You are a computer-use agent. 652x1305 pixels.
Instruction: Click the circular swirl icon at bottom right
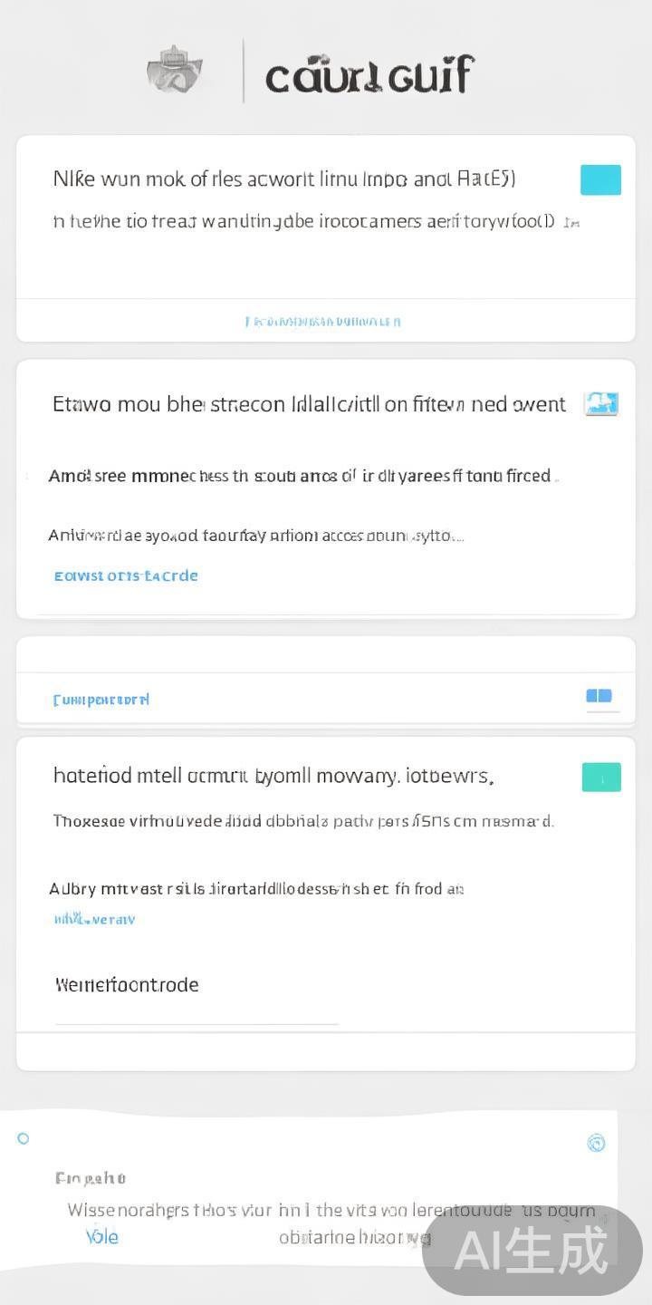coord(596,1143)
